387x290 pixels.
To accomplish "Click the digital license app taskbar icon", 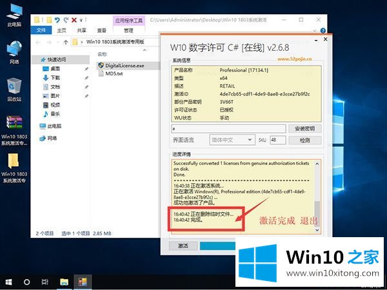I will (x=83, y=282).
